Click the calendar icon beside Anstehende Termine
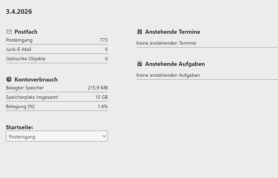The height and width of the screenshot is (178, 278). [x=140, y=32]
